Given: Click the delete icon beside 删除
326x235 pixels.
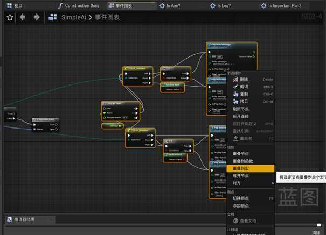Looking at the screenshot, I should point(235,79).
